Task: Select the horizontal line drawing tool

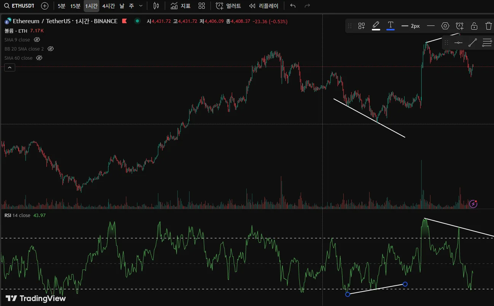Action: [x=459, y=43]
